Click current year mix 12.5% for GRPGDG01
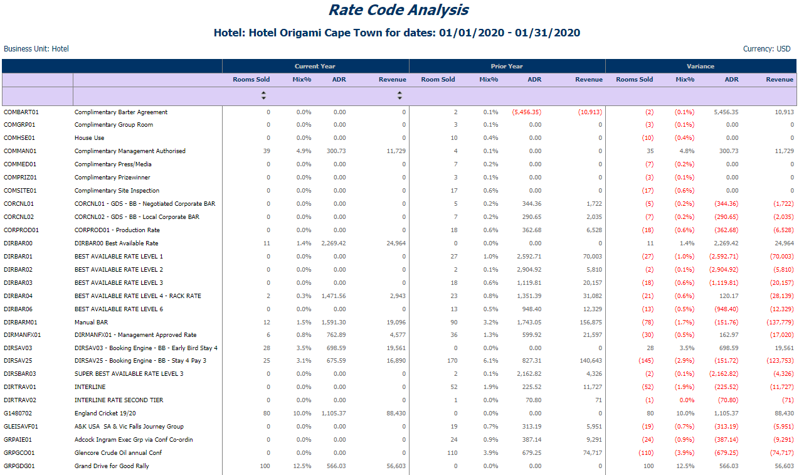This screenshot has width=799, height=475. (304, 466)
